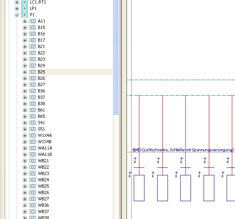Expand the WB37 device node
Viewport: 235px width, 219px height.
coord(25,211)
